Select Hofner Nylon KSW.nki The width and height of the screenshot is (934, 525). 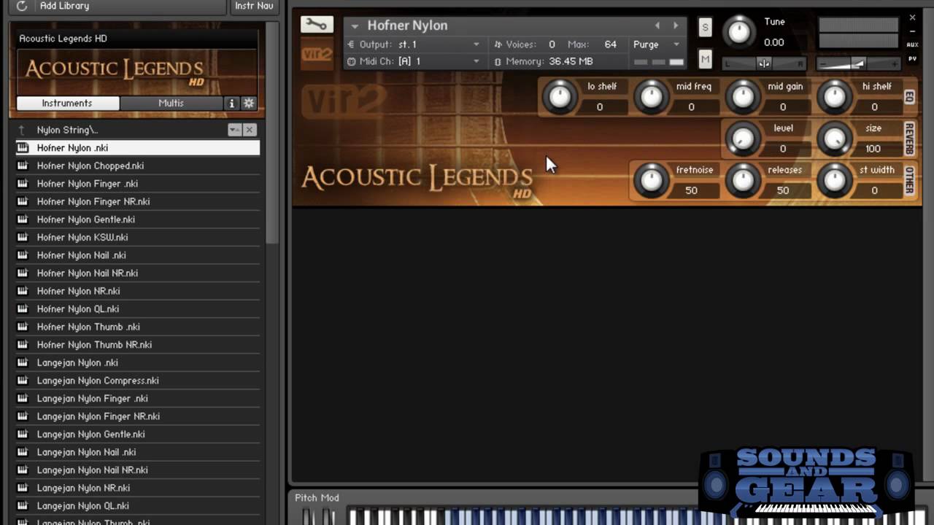(x=138, y=237)
